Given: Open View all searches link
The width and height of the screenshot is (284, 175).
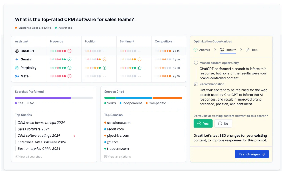Looking at the screenshot, I should pos(29,157).
